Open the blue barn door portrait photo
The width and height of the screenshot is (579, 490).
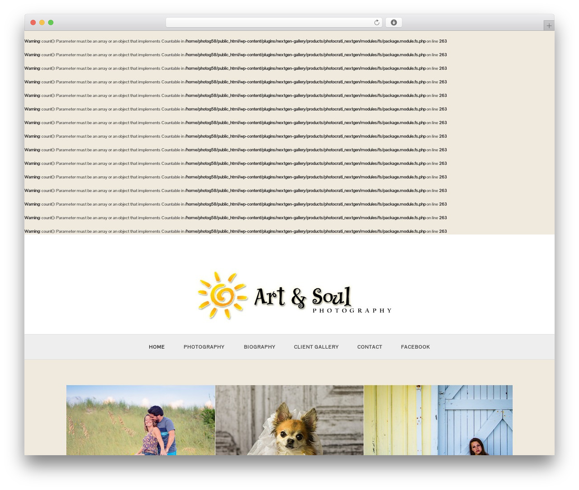[x=438, y=420]
